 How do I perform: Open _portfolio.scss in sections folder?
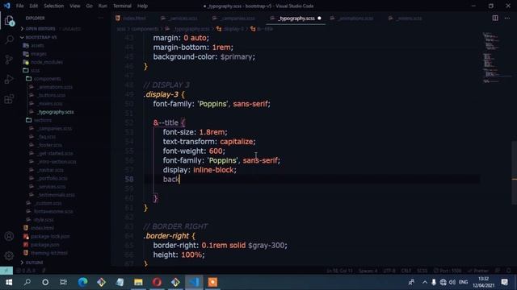(53, 178)
